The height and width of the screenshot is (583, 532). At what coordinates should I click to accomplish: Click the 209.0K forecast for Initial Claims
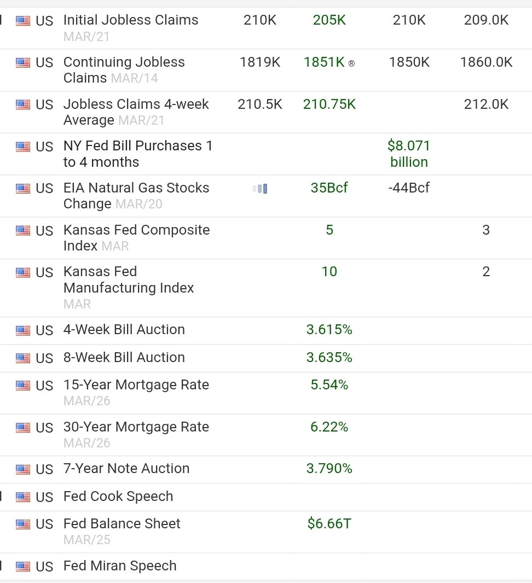(486, 20)
